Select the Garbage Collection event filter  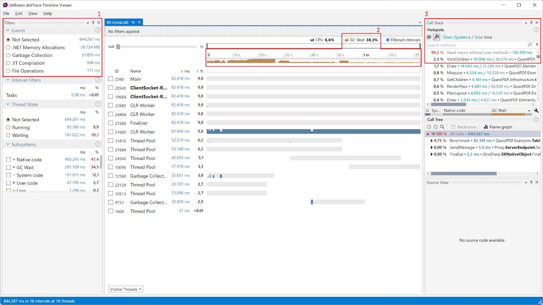(x=8, y=55)
